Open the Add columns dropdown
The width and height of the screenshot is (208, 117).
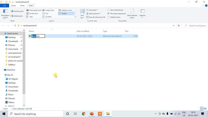[93, 14]
